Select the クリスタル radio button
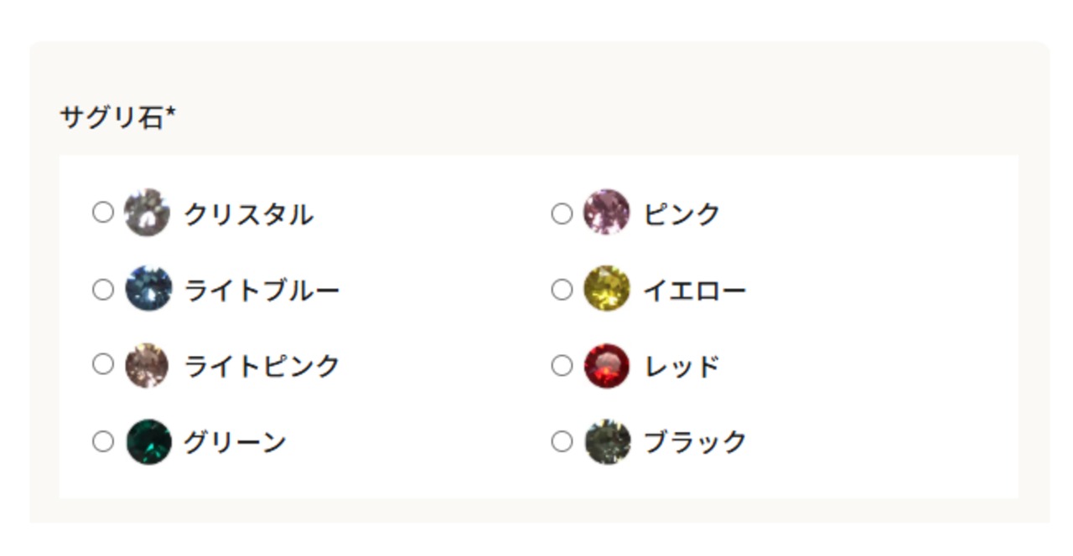Viewport: 1073px width, 556px height. coord(102,213)
